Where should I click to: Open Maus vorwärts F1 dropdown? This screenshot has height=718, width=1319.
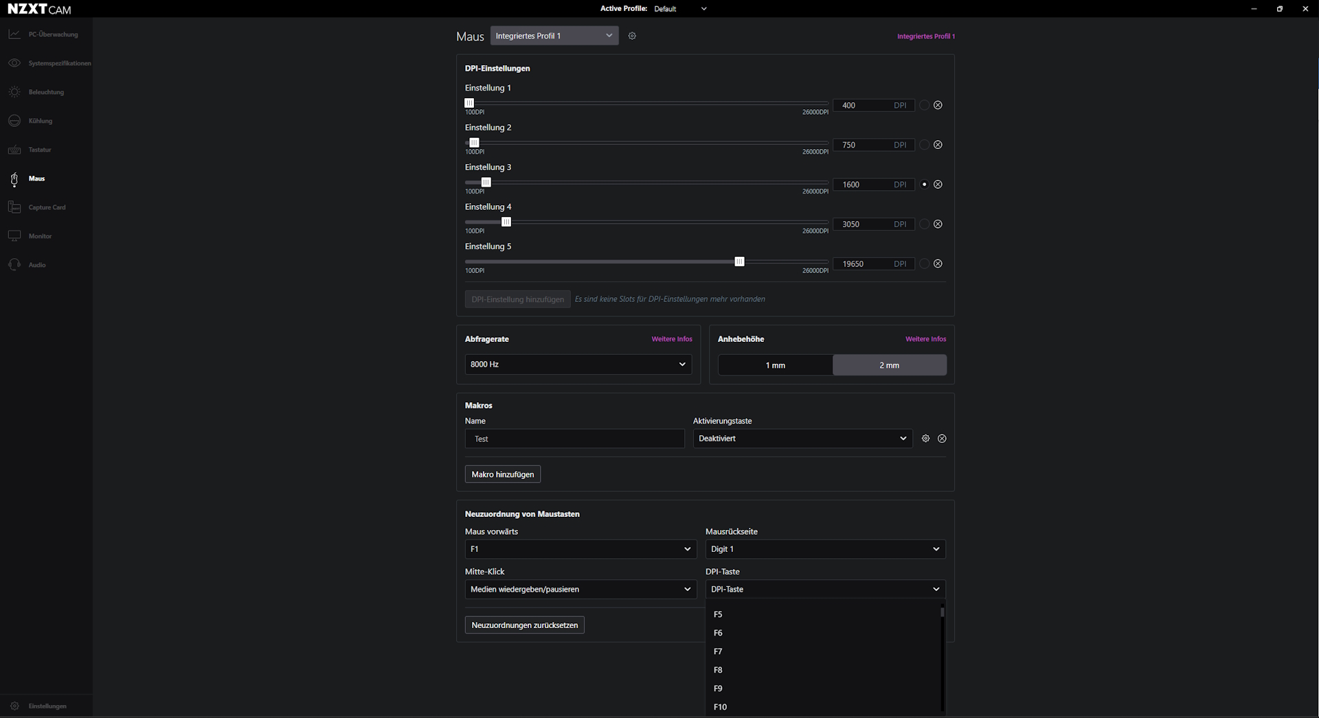580,549
